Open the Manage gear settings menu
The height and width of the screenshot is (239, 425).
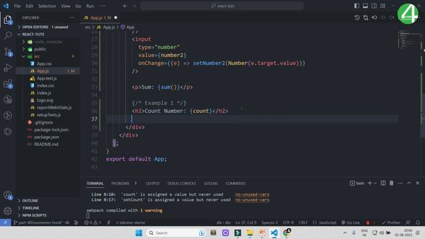pyautogui.click(x=8, y=210)
